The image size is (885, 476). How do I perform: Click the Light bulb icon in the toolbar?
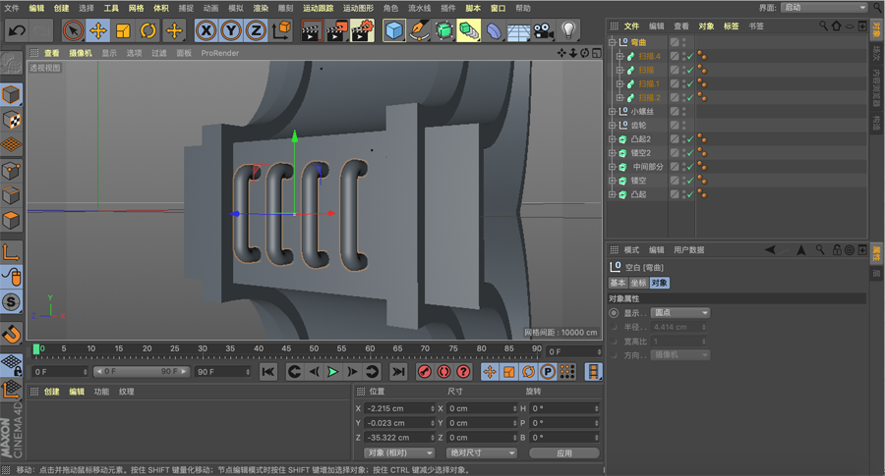click(x=568, y=30)
